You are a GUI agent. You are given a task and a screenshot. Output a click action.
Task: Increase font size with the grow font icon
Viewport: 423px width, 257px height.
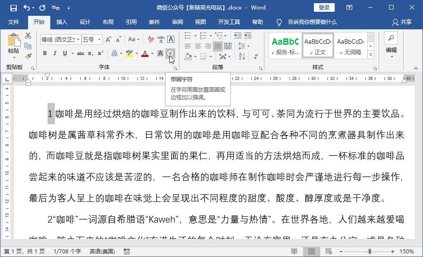pos(108,40)
